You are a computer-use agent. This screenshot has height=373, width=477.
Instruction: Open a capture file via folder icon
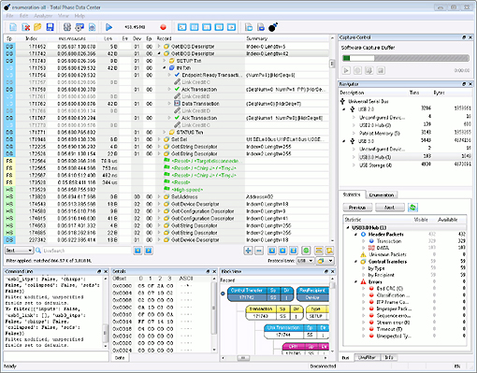pyautogui.click(x=37, y=27)
